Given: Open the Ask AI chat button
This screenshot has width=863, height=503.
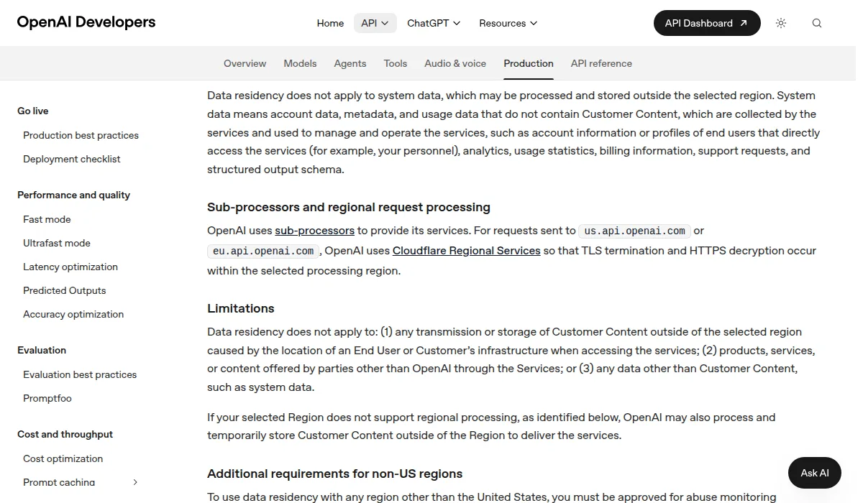Looking at the screenshot, I should 815,473.
